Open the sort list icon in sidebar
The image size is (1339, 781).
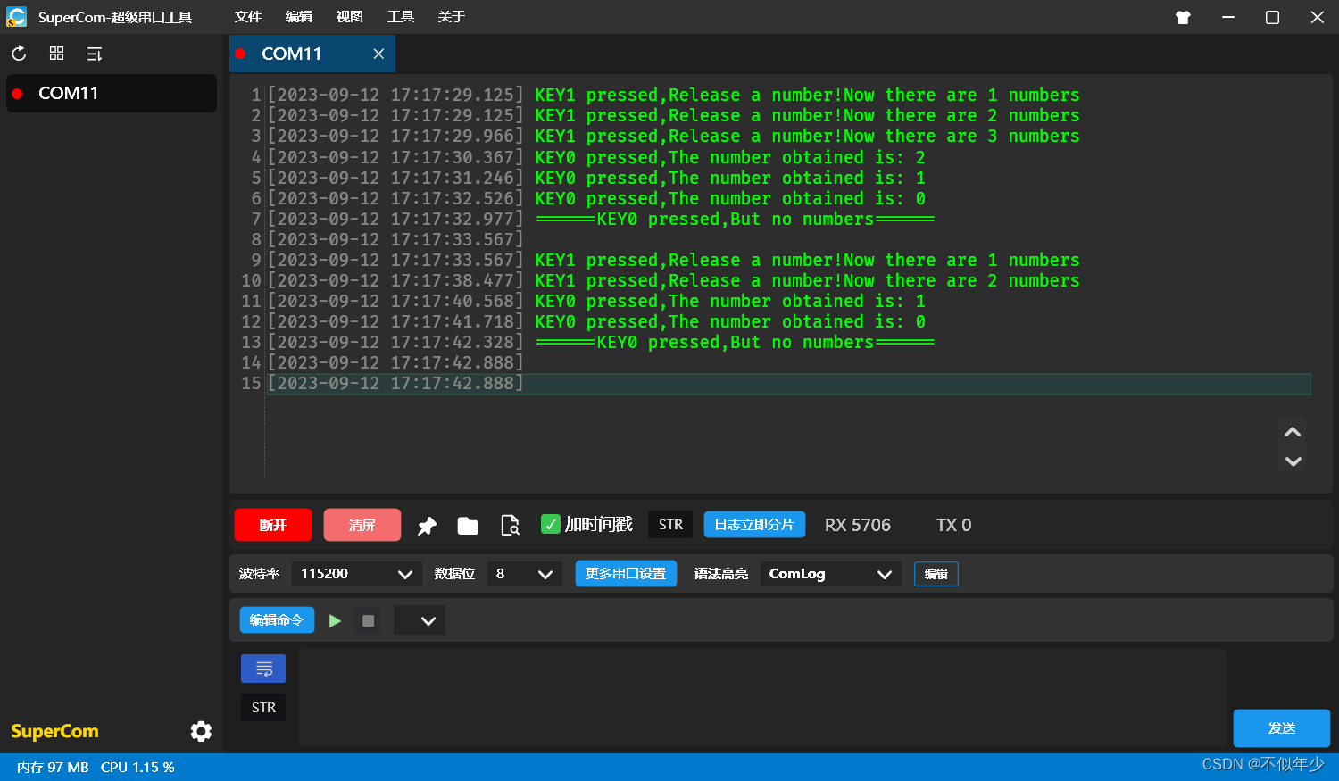(x=94, y=54)
